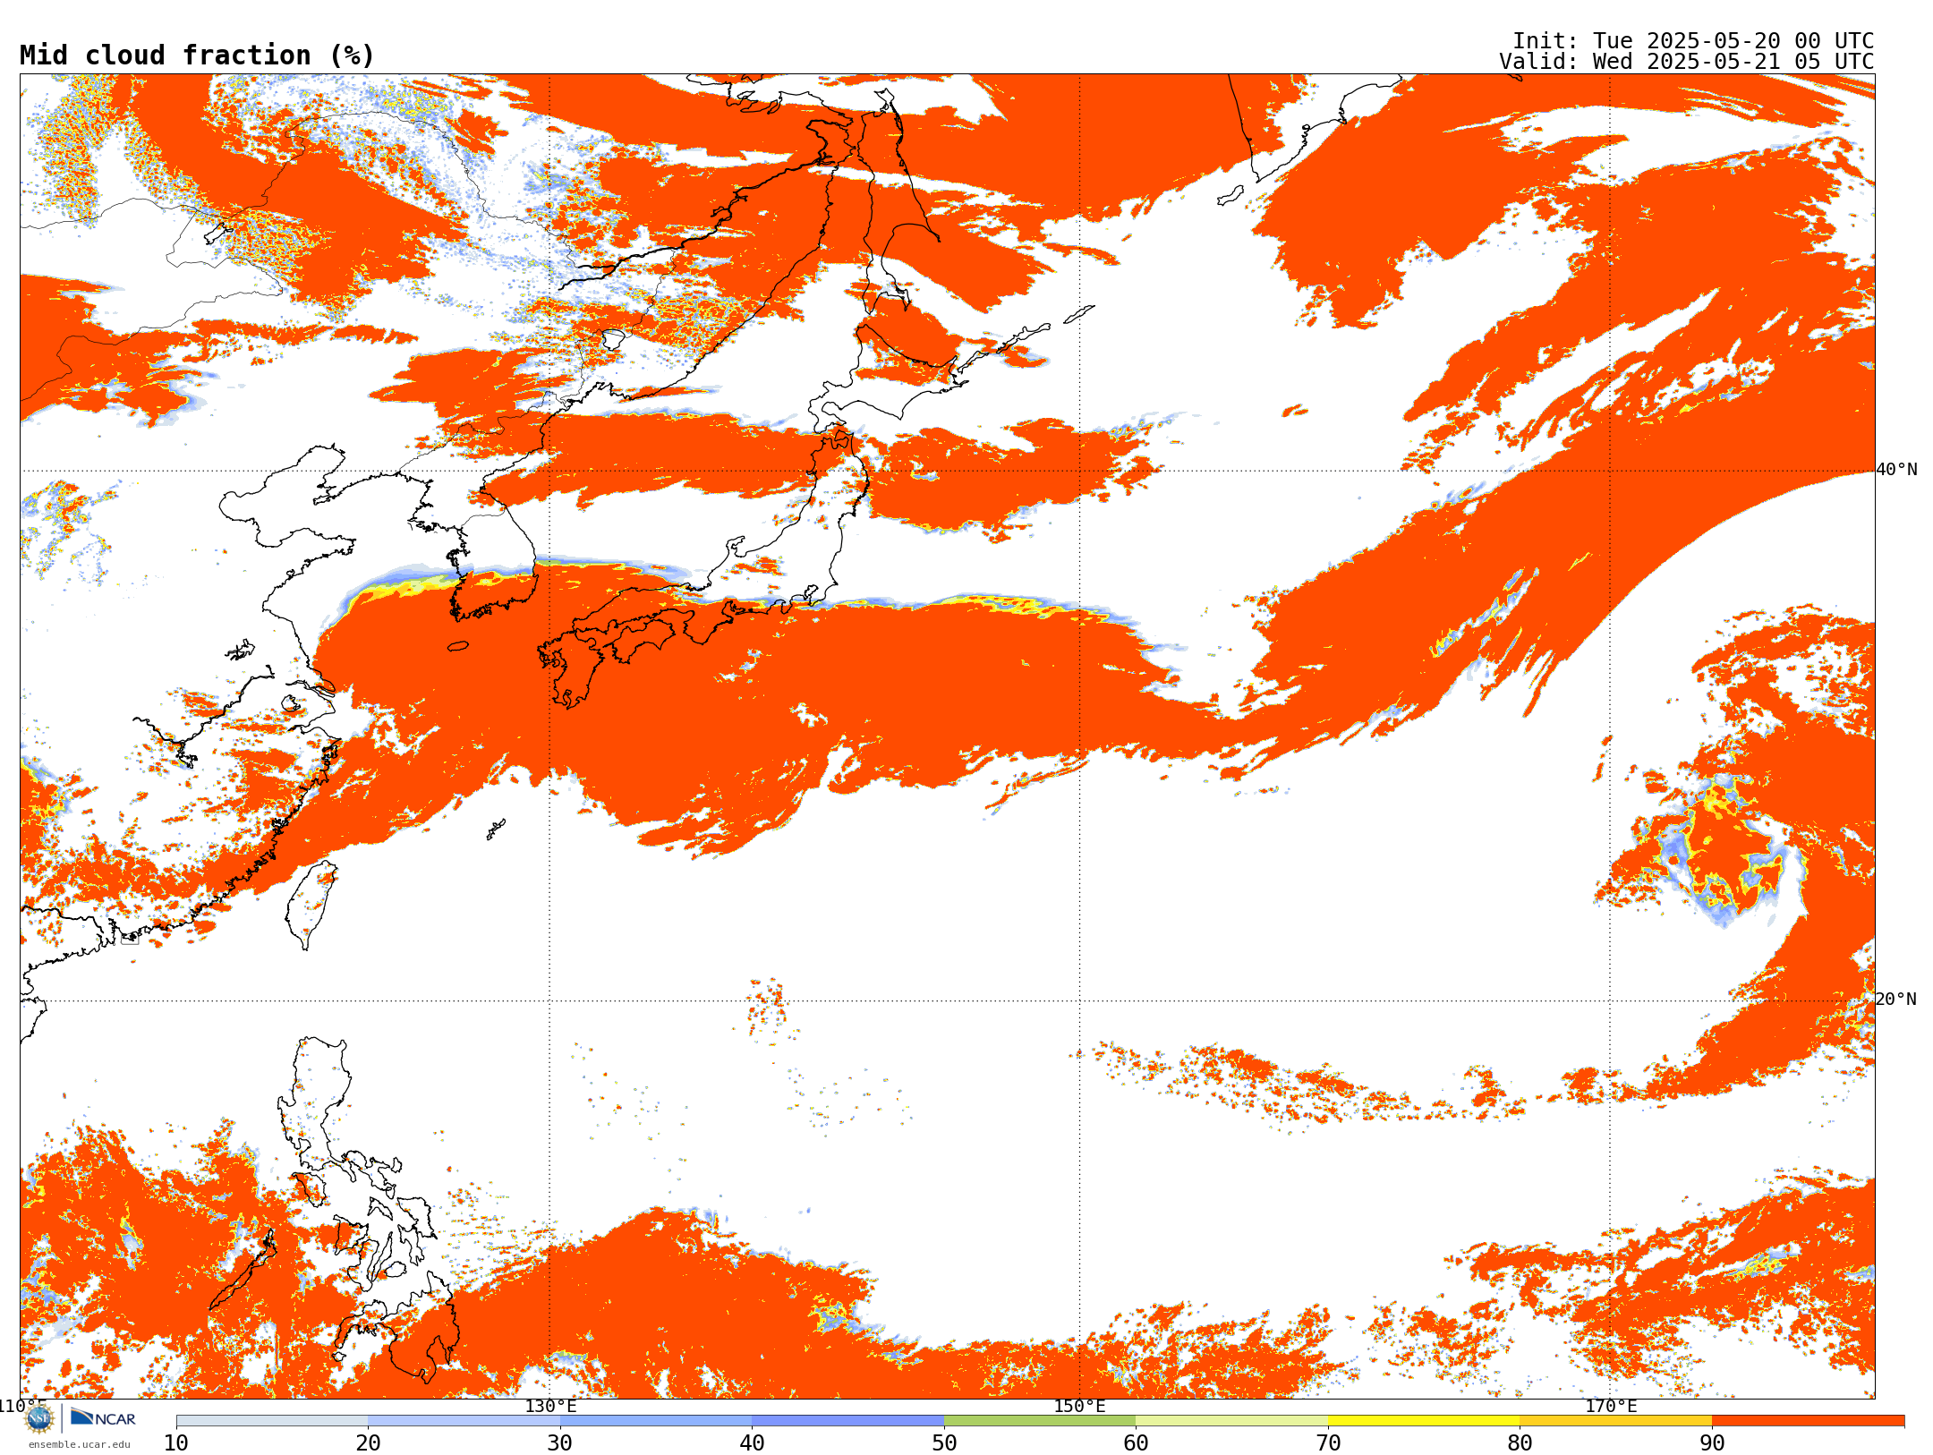
Task: Click the colorbar tick label 60
Action: [1136, 1443]
